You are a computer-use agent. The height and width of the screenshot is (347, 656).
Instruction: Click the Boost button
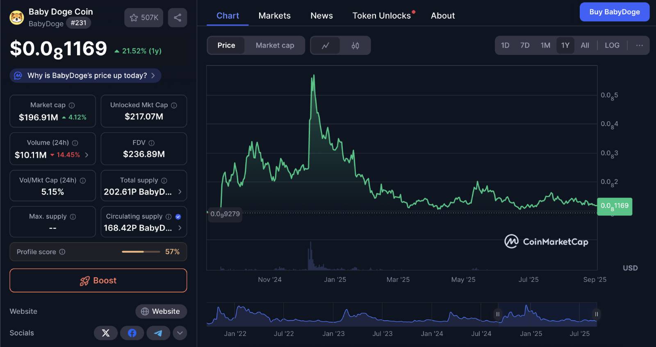(98, 281)
